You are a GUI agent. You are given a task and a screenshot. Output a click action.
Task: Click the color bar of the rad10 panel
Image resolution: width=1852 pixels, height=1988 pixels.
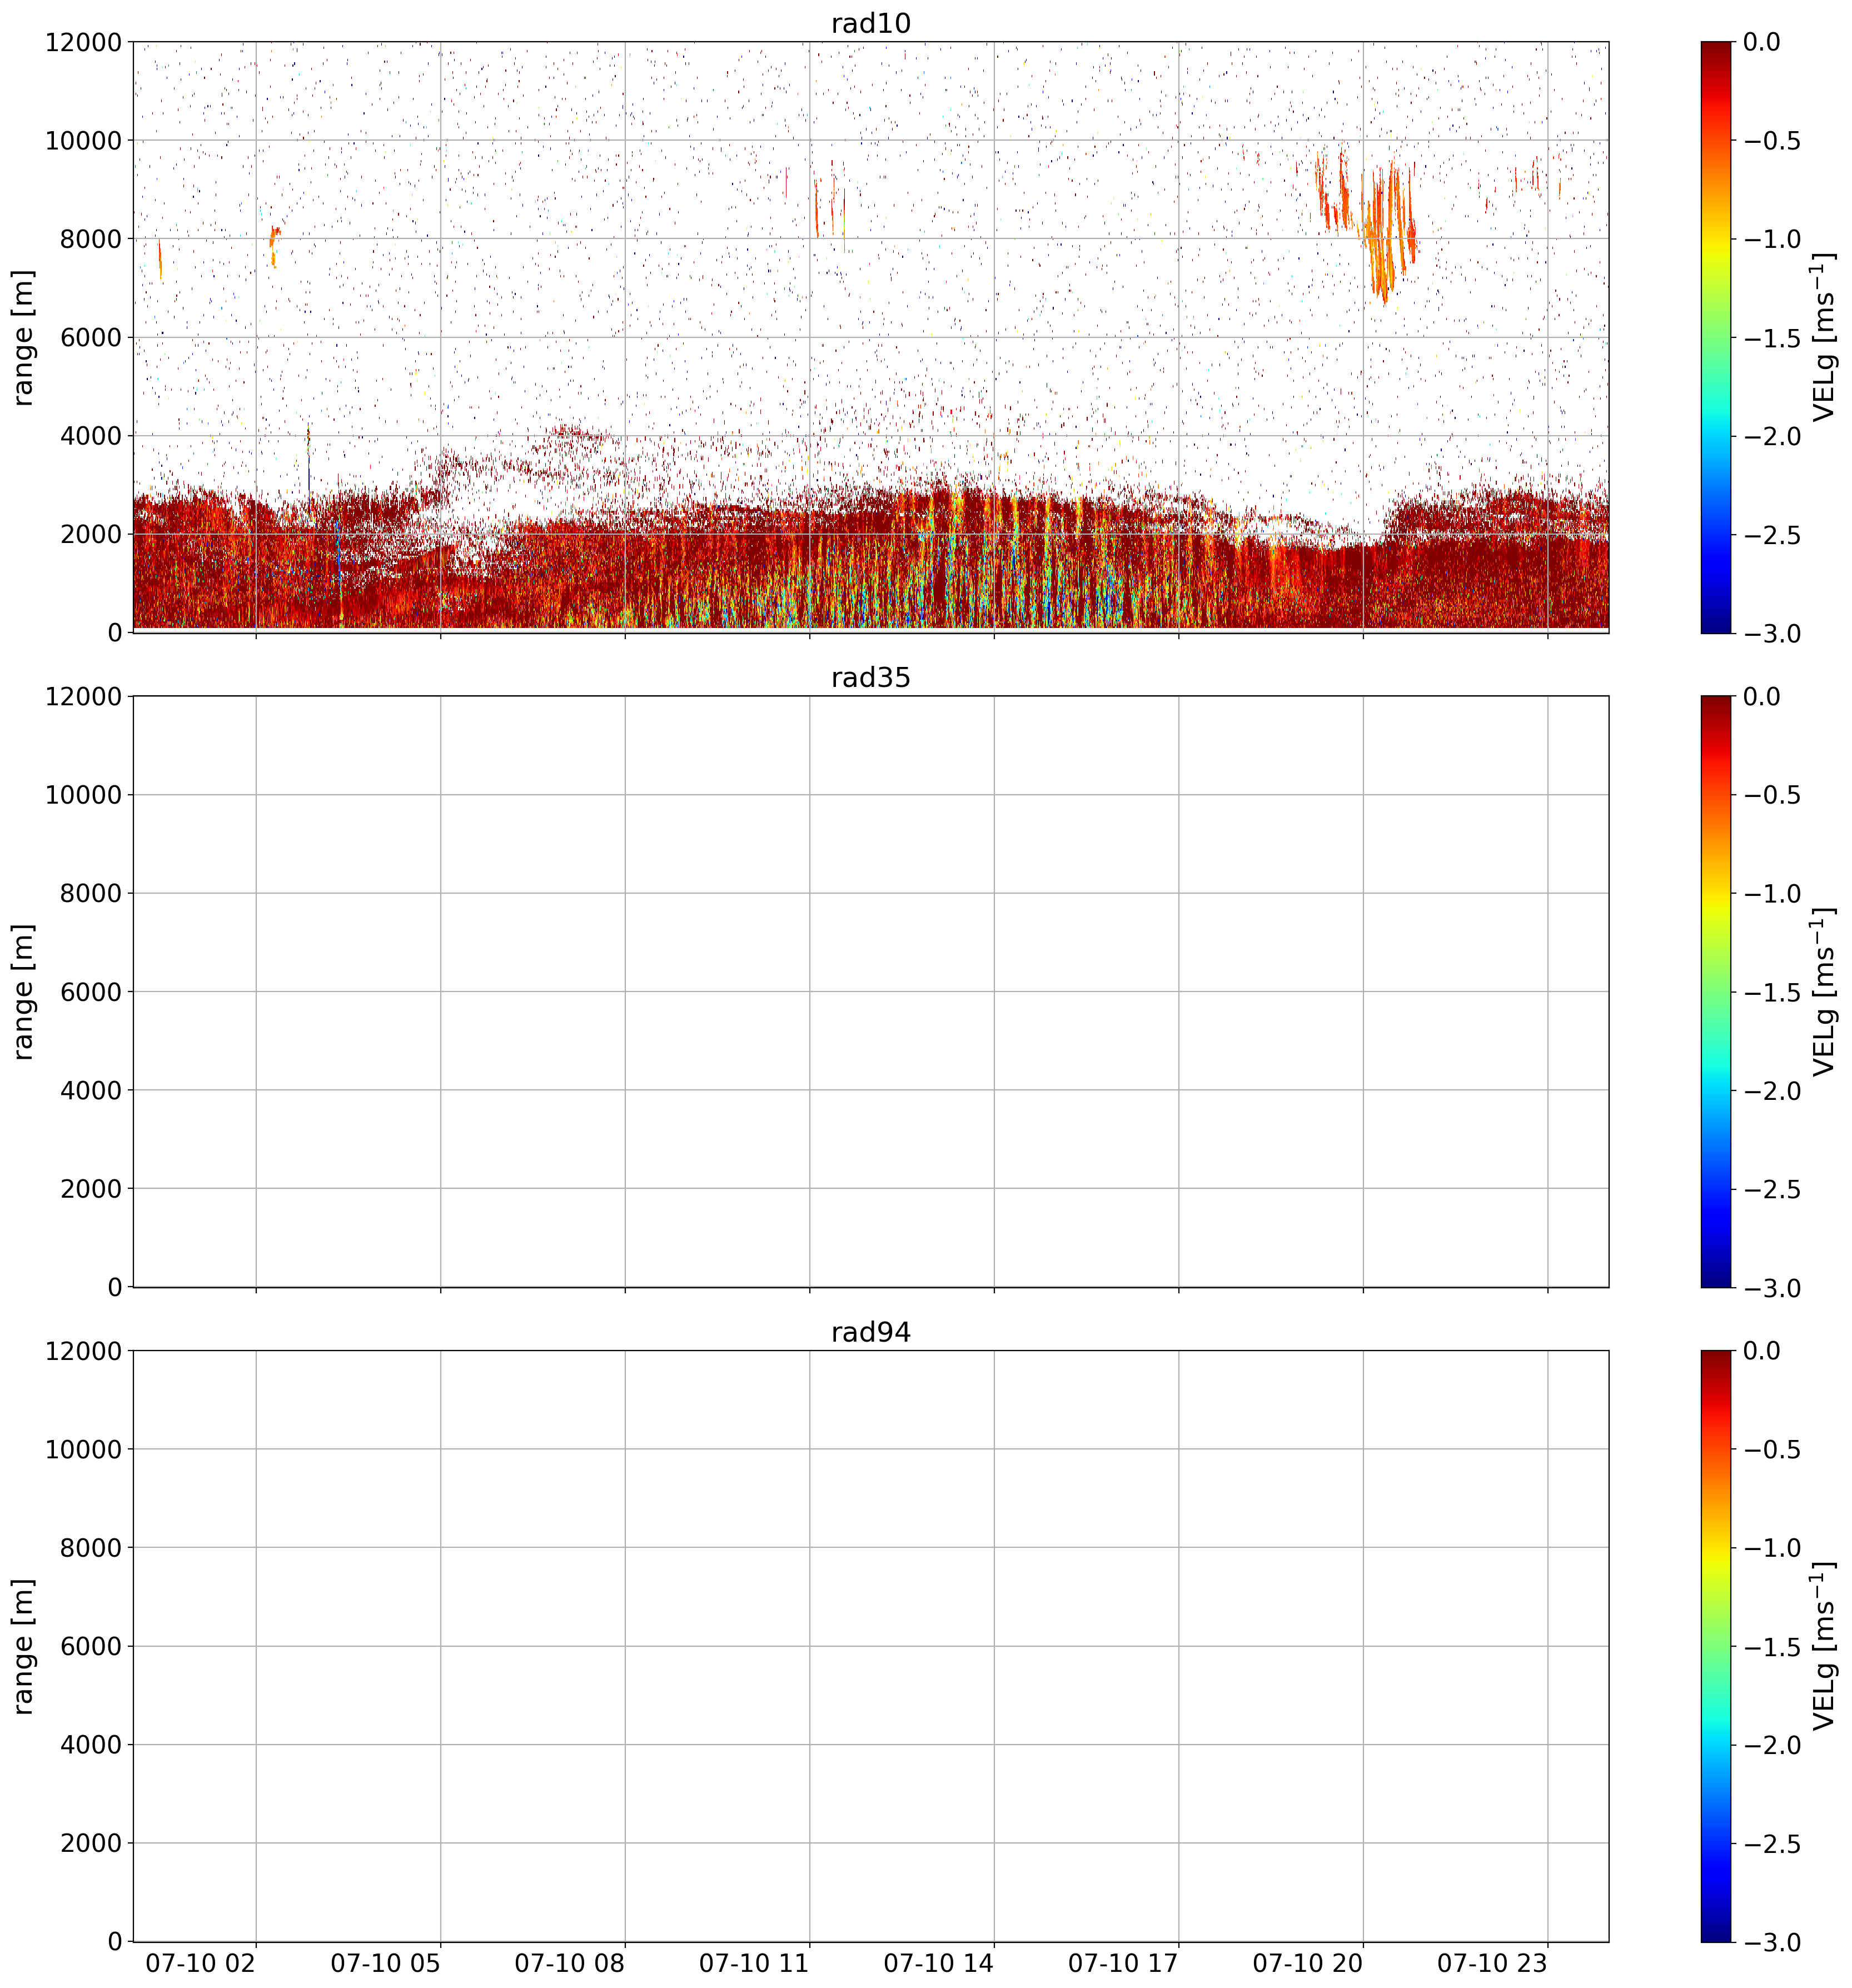click(1716, 337)
